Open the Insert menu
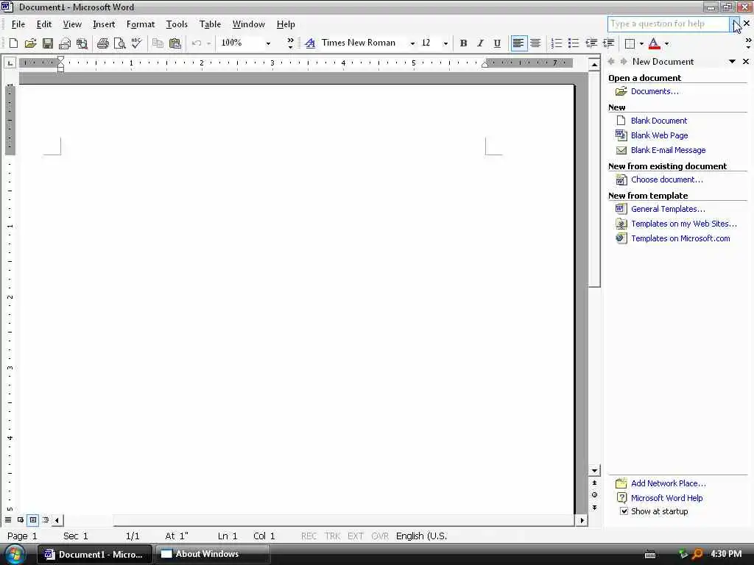The width and height of the screenshot is (754, 565). point(104,24)
